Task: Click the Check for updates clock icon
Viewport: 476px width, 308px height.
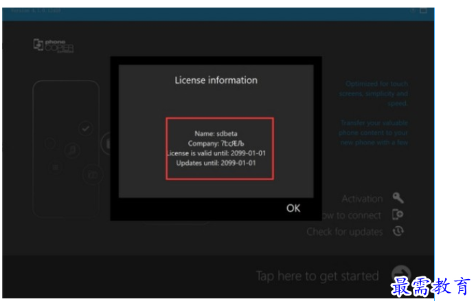Action: (398, 231)
